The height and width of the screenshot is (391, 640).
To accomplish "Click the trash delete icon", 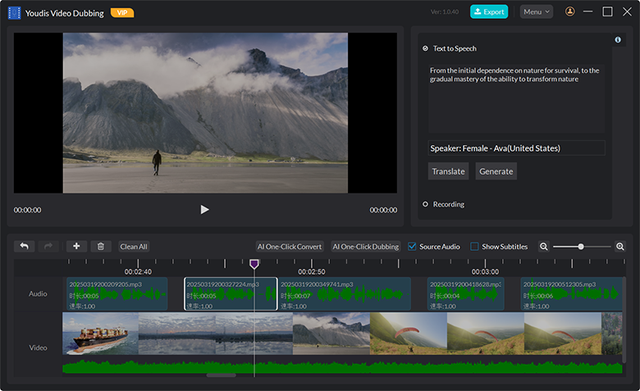I will tap(100, 246).
